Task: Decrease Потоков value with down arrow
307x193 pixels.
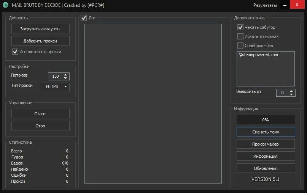Action: (65, 78)
